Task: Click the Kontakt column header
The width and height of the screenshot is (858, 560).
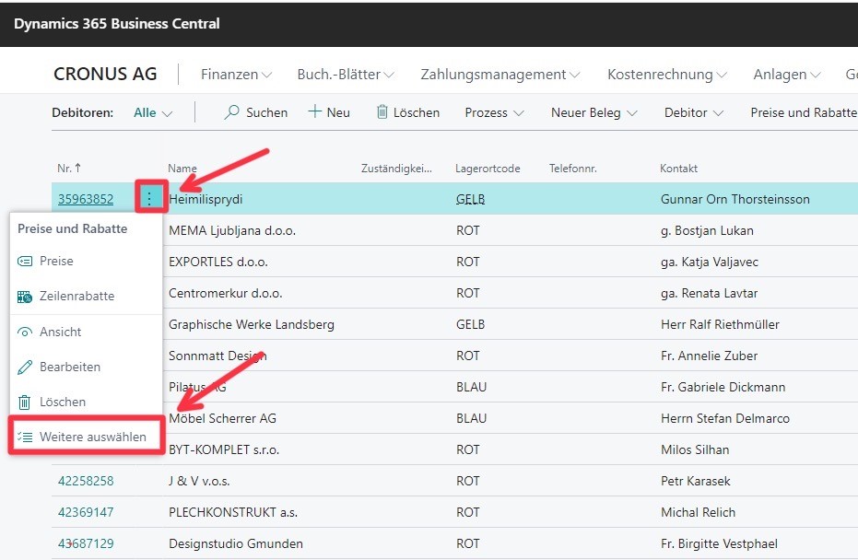Action: (x=678, y=169)
